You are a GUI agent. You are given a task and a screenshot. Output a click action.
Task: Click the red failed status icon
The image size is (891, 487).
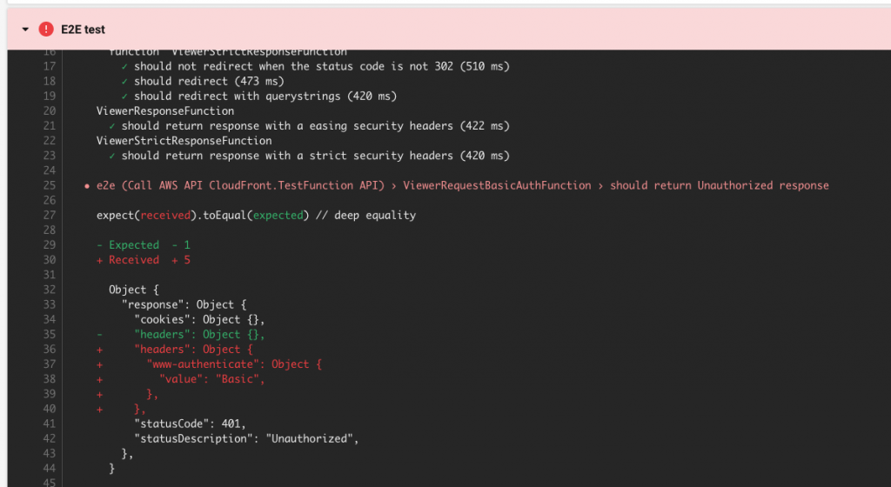pos(46,29)
